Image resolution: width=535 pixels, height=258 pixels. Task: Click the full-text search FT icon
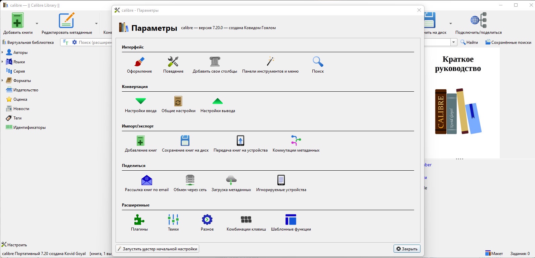tap(66, 42)
